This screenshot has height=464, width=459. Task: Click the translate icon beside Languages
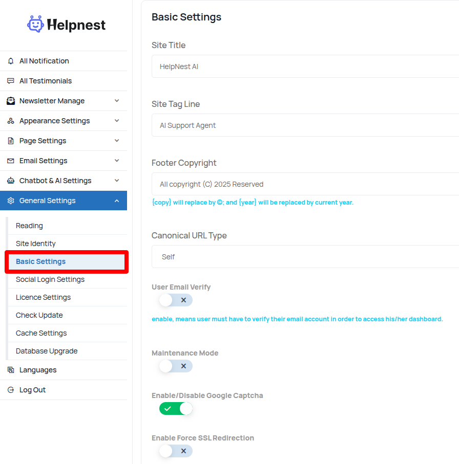tap(11, 370)
